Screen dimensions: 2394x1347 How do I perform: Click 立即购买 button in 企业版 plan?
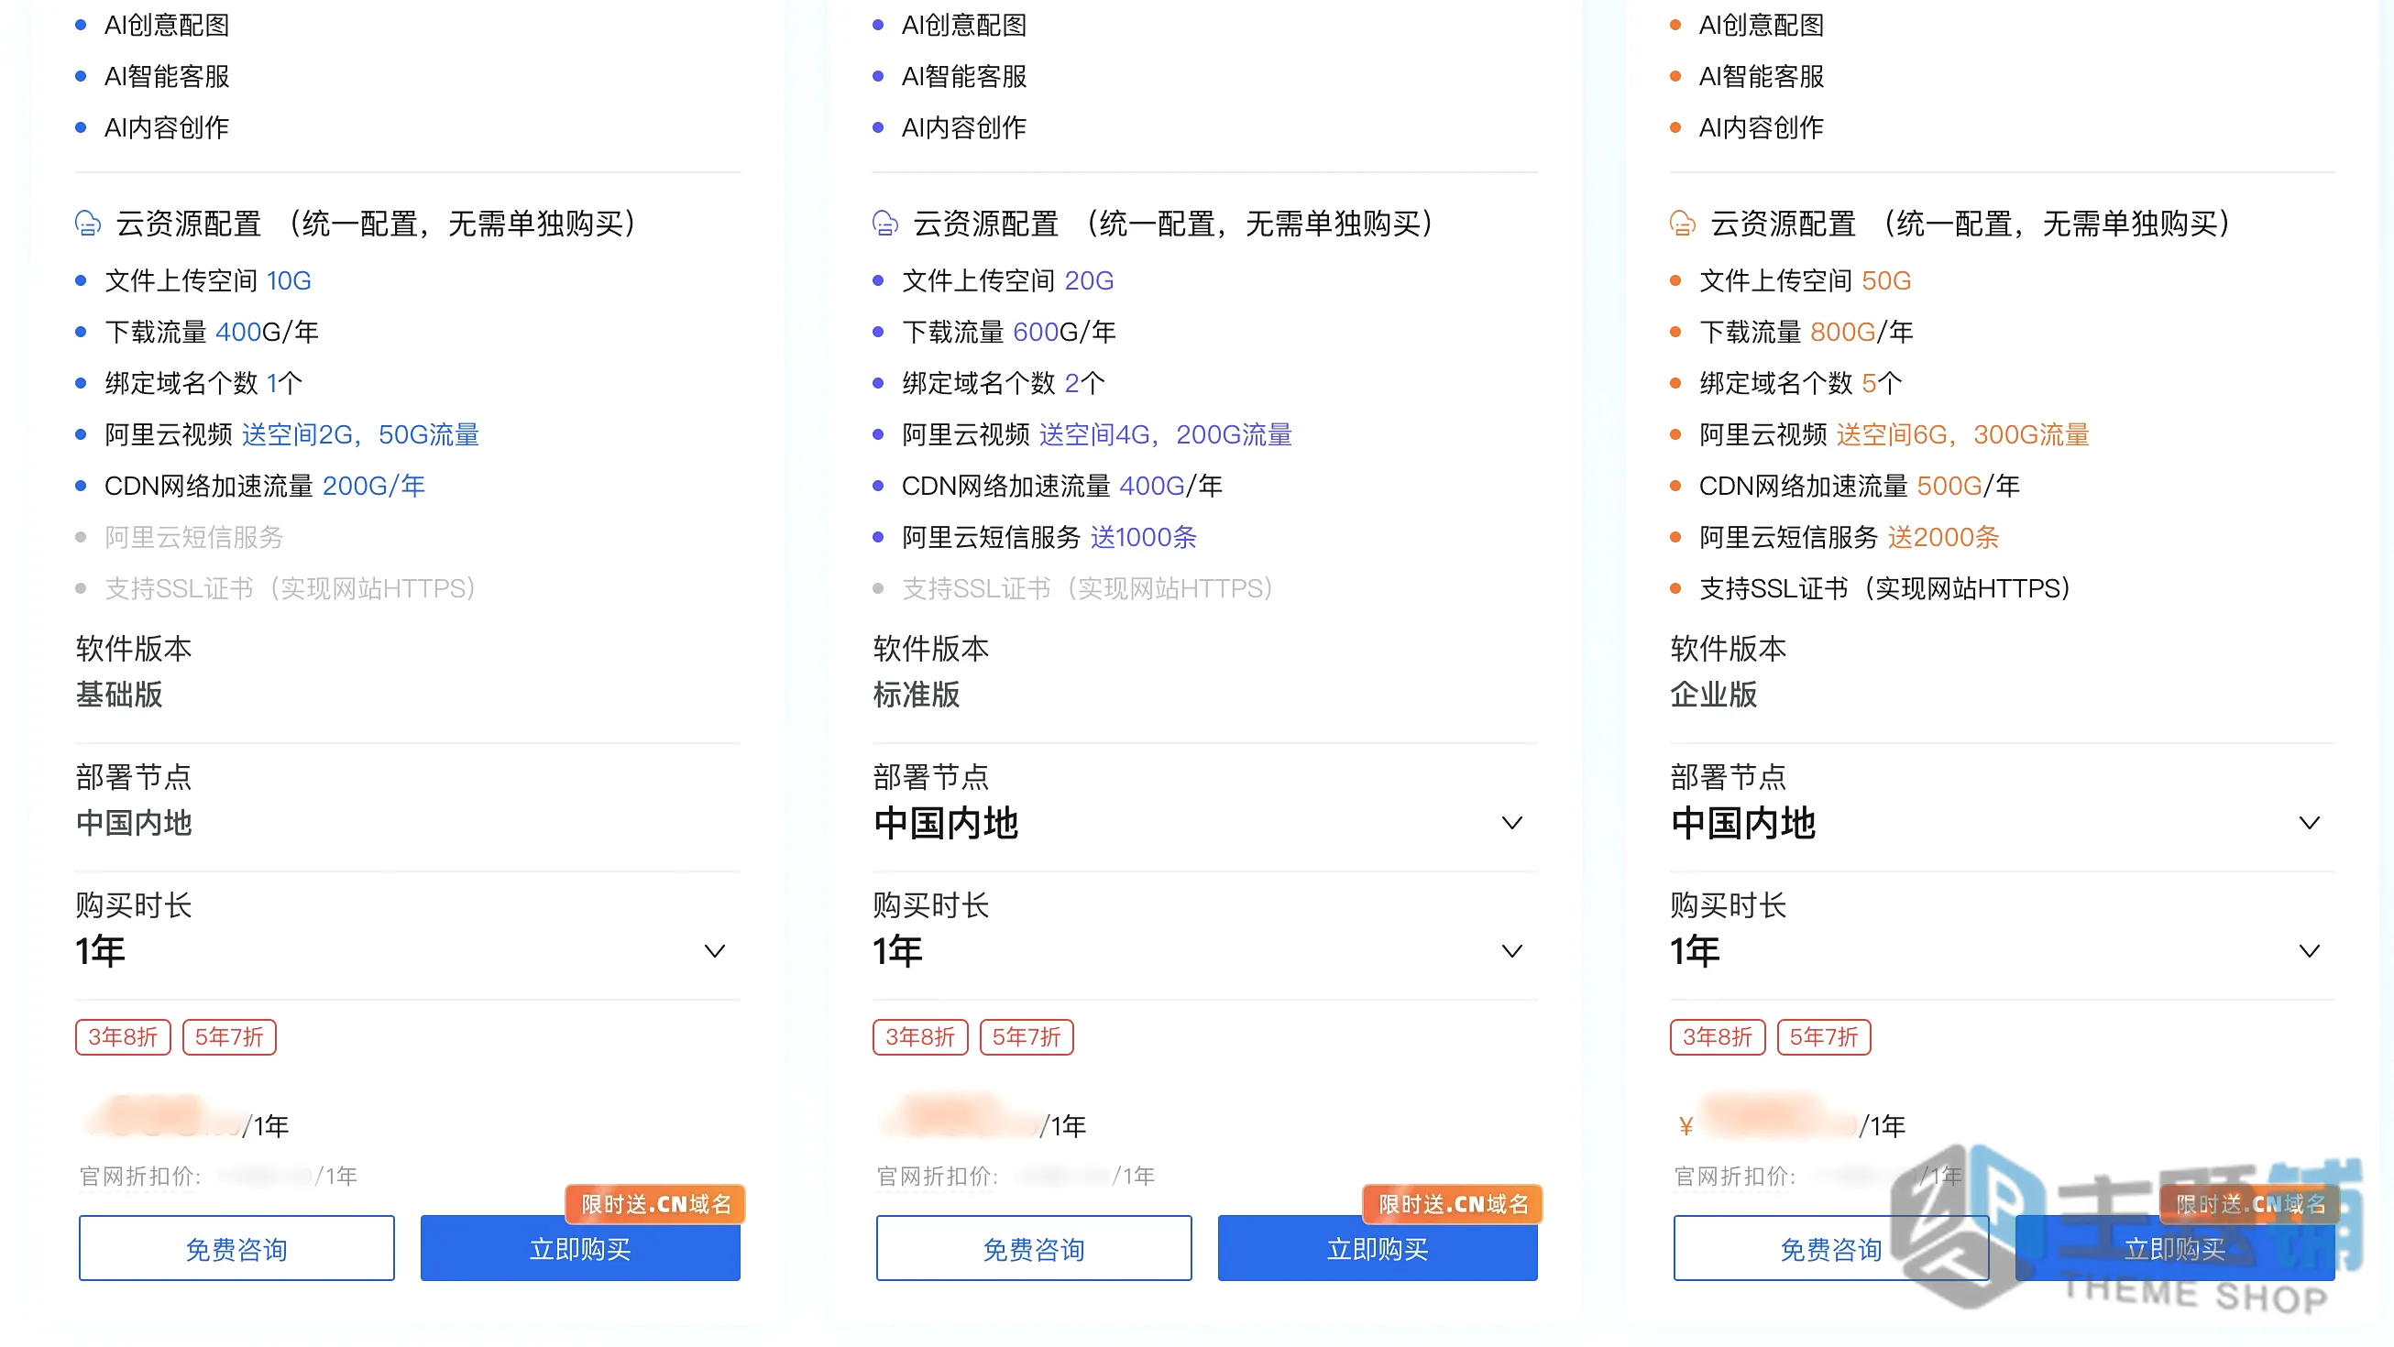coord(2176,1249)
